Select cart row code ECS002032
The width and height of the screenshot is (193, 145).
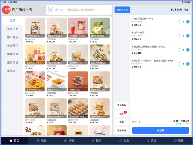pos(136,35)
